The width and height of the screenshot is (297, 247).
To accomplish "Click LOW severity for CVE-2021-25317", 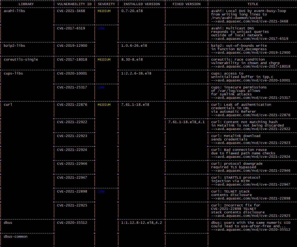I will 101,87.
